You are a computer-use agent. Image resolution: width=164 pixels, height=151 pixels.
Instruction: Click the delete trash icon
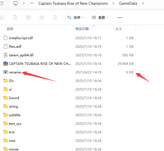[x=55, y=17]
